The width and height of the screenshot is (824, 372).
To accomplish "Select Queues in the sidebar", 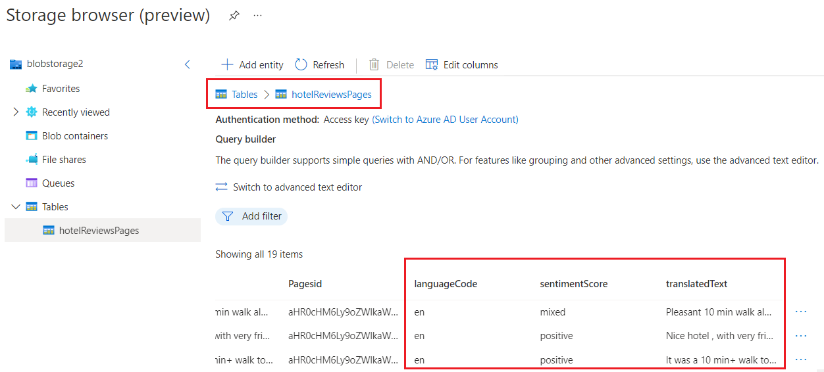I will tap(58, 183).
